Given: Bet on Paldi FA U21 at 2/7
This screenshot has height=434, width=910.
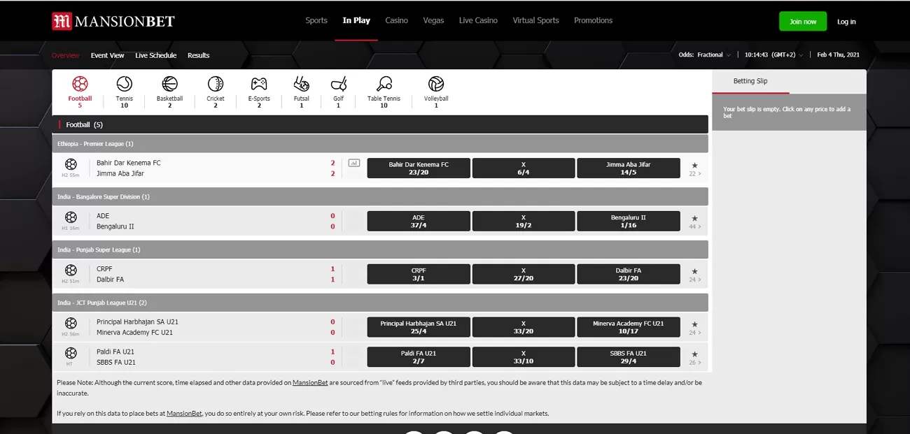Looking at the screenshot, I should [x=419, y=357].
